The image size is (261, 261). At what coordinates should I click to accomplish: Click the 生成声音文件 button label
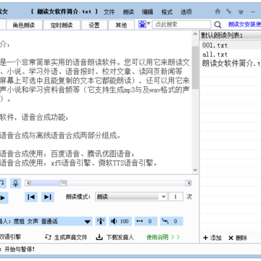coord(70,238)
